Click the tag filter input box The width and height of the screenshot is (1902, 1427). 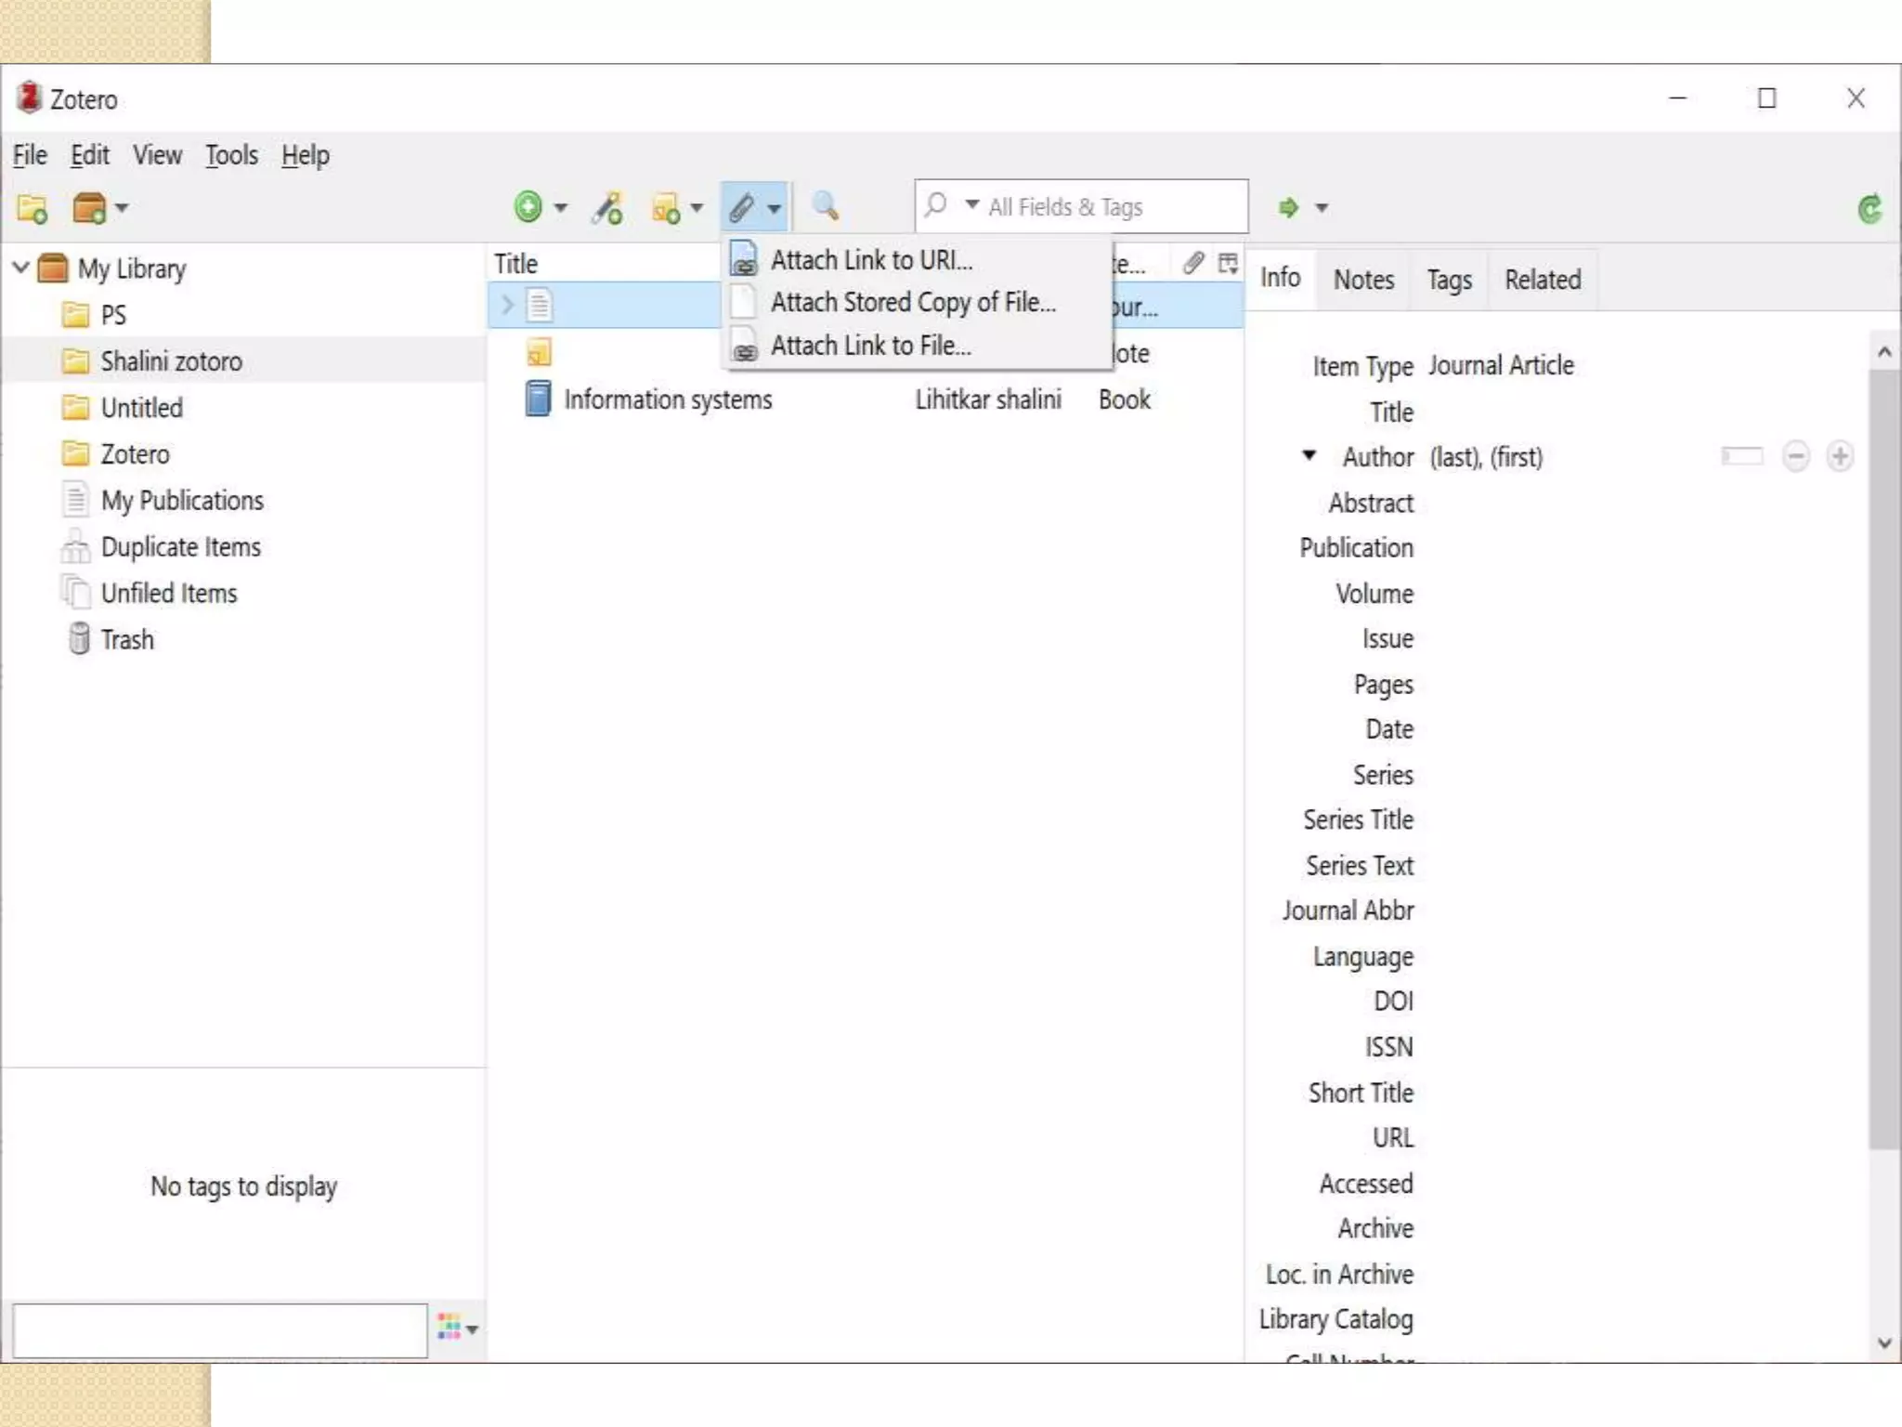[219, 1329]
